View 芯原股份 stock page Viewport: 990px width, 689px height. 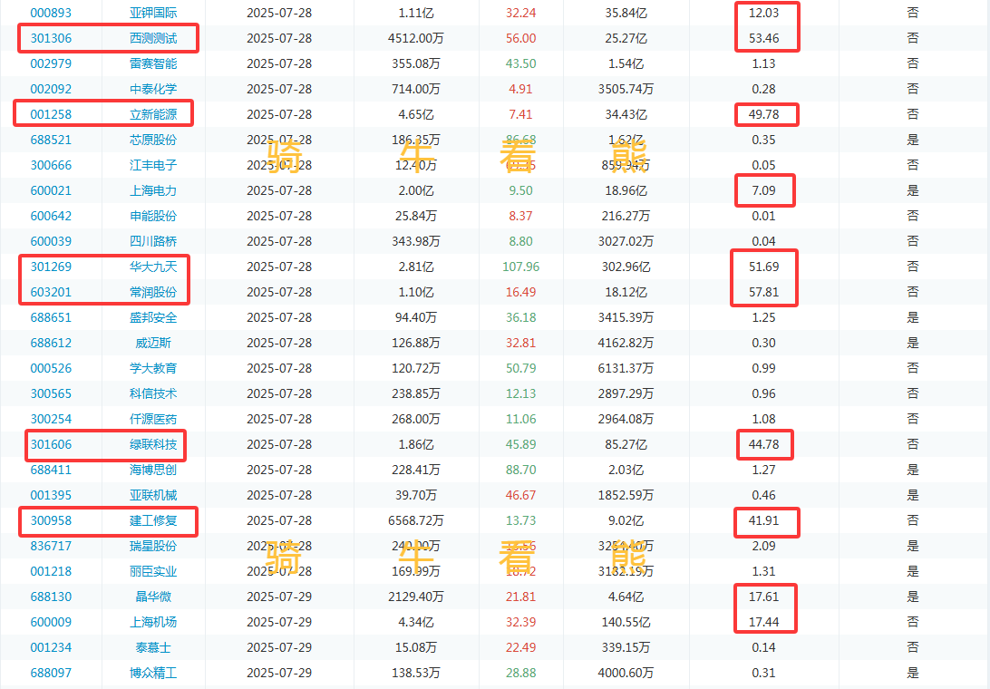pos(153,140)
